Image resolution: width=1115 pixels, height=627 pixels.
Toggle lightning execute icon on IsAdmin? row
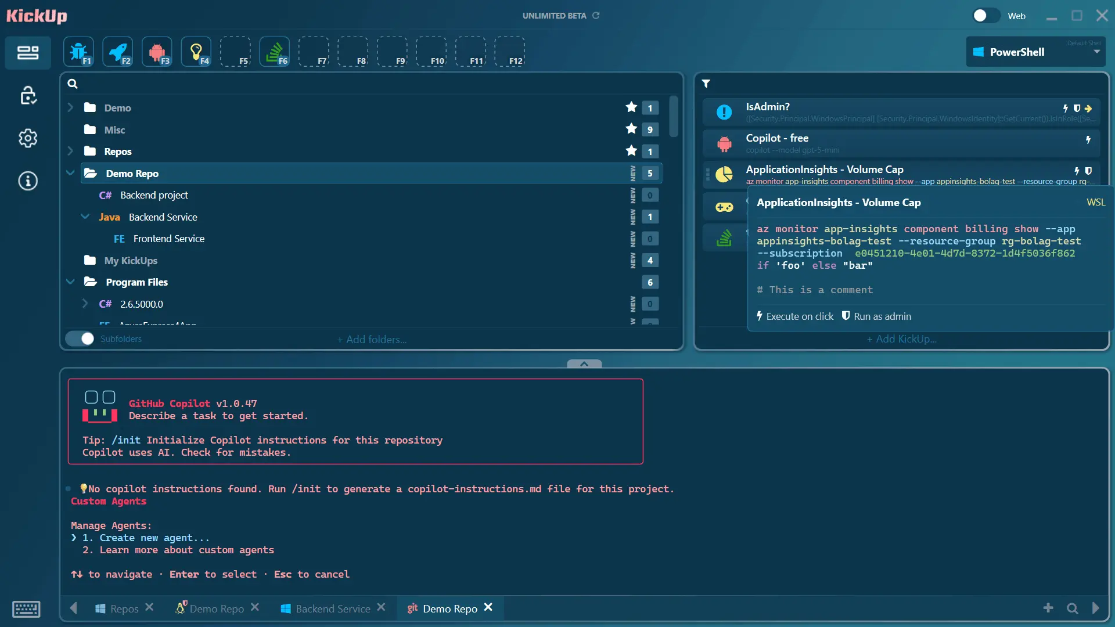[x=1066, y=108]
